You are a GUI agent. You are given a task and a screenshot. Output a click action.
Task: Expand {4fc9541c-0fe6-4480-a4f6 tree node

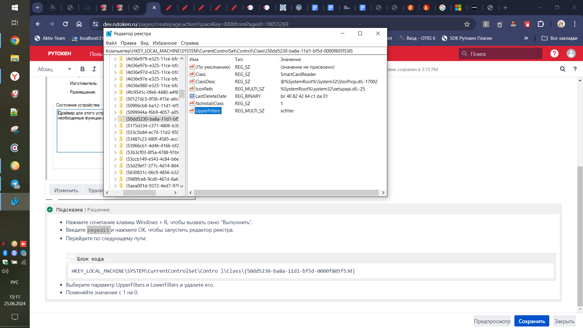(x=115, y=92)
